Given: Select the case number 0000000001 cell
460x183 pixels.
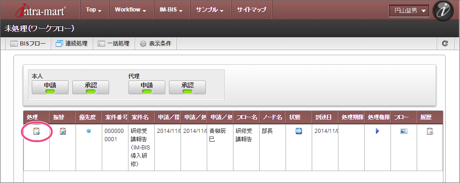Looking at the screenshot, I should 115,147.
